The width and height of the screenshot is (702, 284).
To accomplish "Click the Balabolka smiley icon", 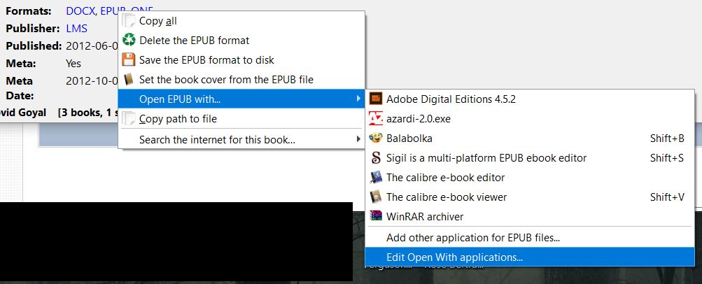I will 376,139.
